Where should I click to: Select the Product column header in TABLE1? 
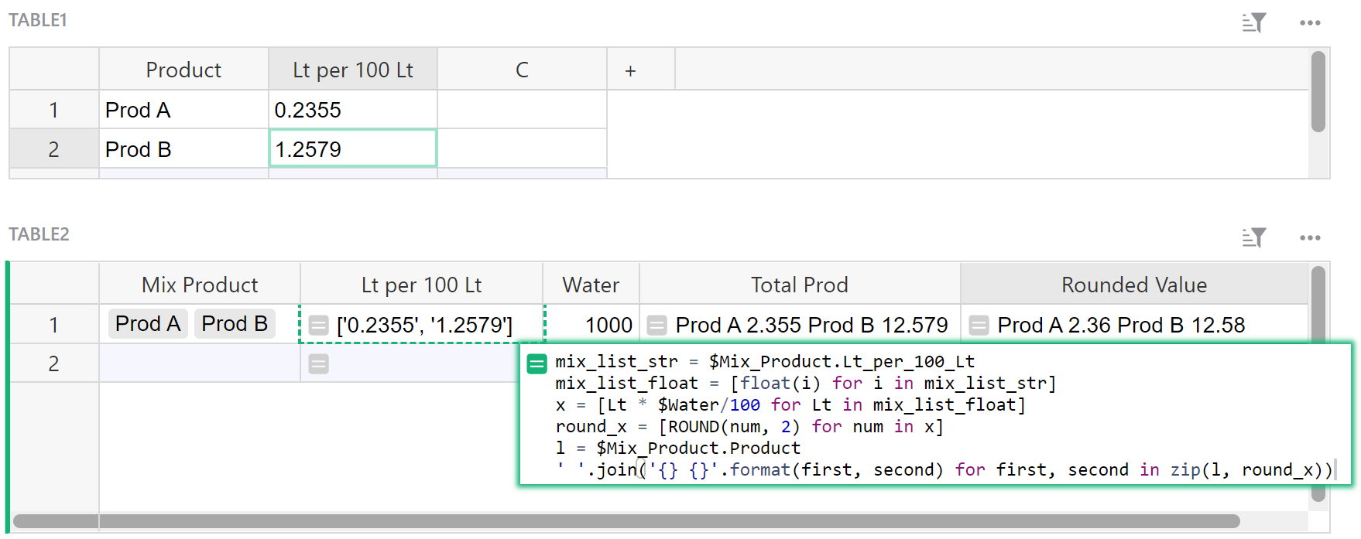tap(183, 70)
